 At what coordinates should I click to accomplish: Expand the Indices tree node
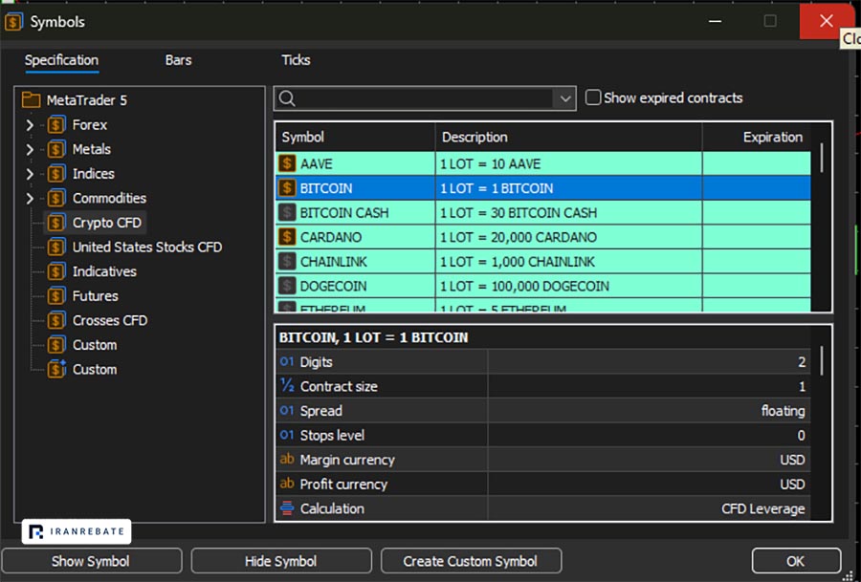30,174
